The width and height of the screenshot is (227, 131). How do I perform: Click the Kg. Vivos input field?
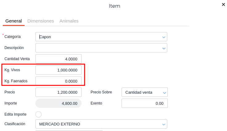point(58,70)
